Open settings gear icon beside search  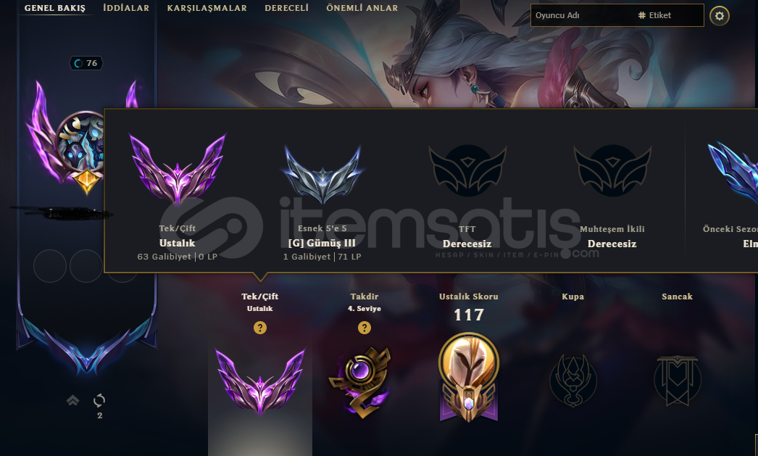pos(720,16)
